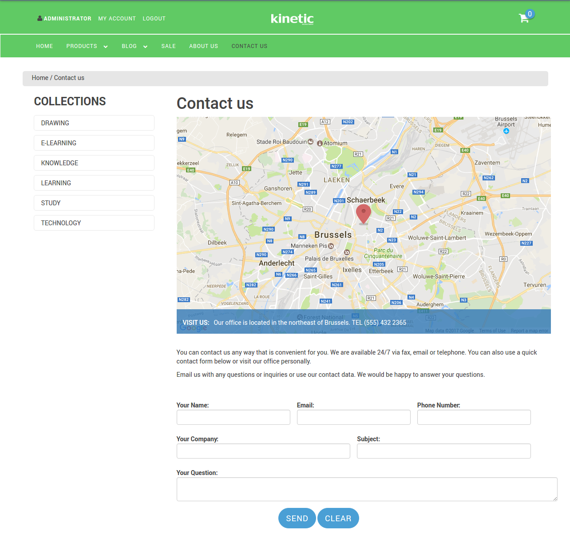
Task: Click the Google logo on map
Action: point(194,327)
